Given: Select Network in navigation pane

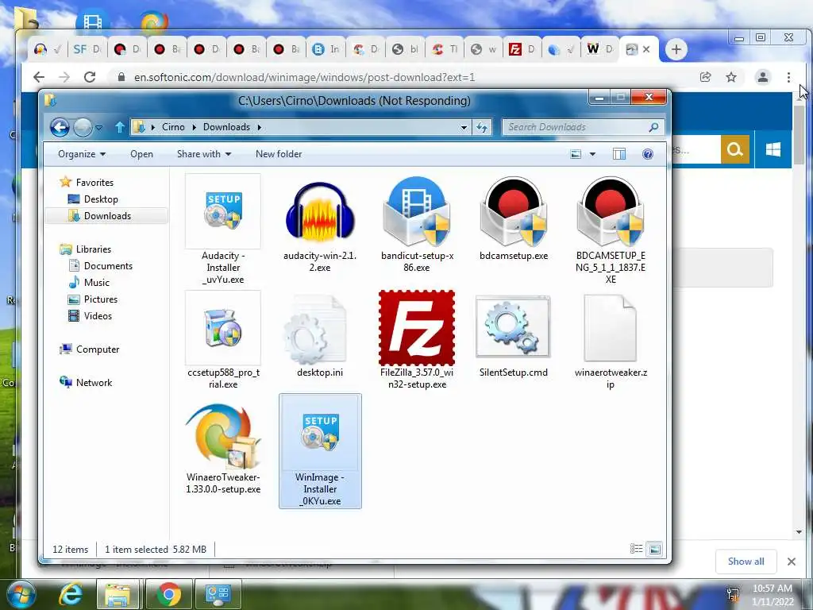Looking at the screenshot, I should 94,382.
